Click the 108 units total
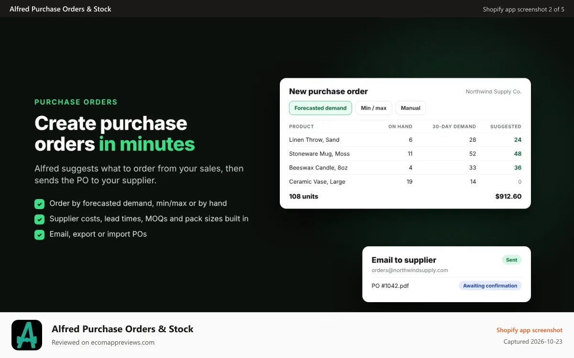The height and width of the screenshot is (358, 574). pos(303,196)
